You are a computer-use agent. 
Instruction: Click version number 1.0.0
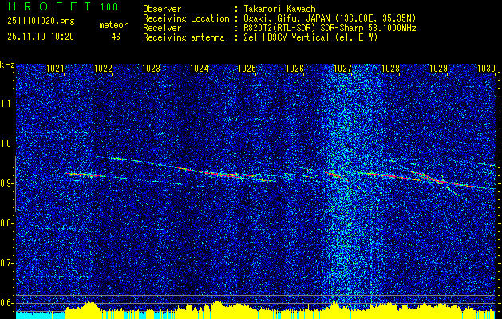pos(109,6)
